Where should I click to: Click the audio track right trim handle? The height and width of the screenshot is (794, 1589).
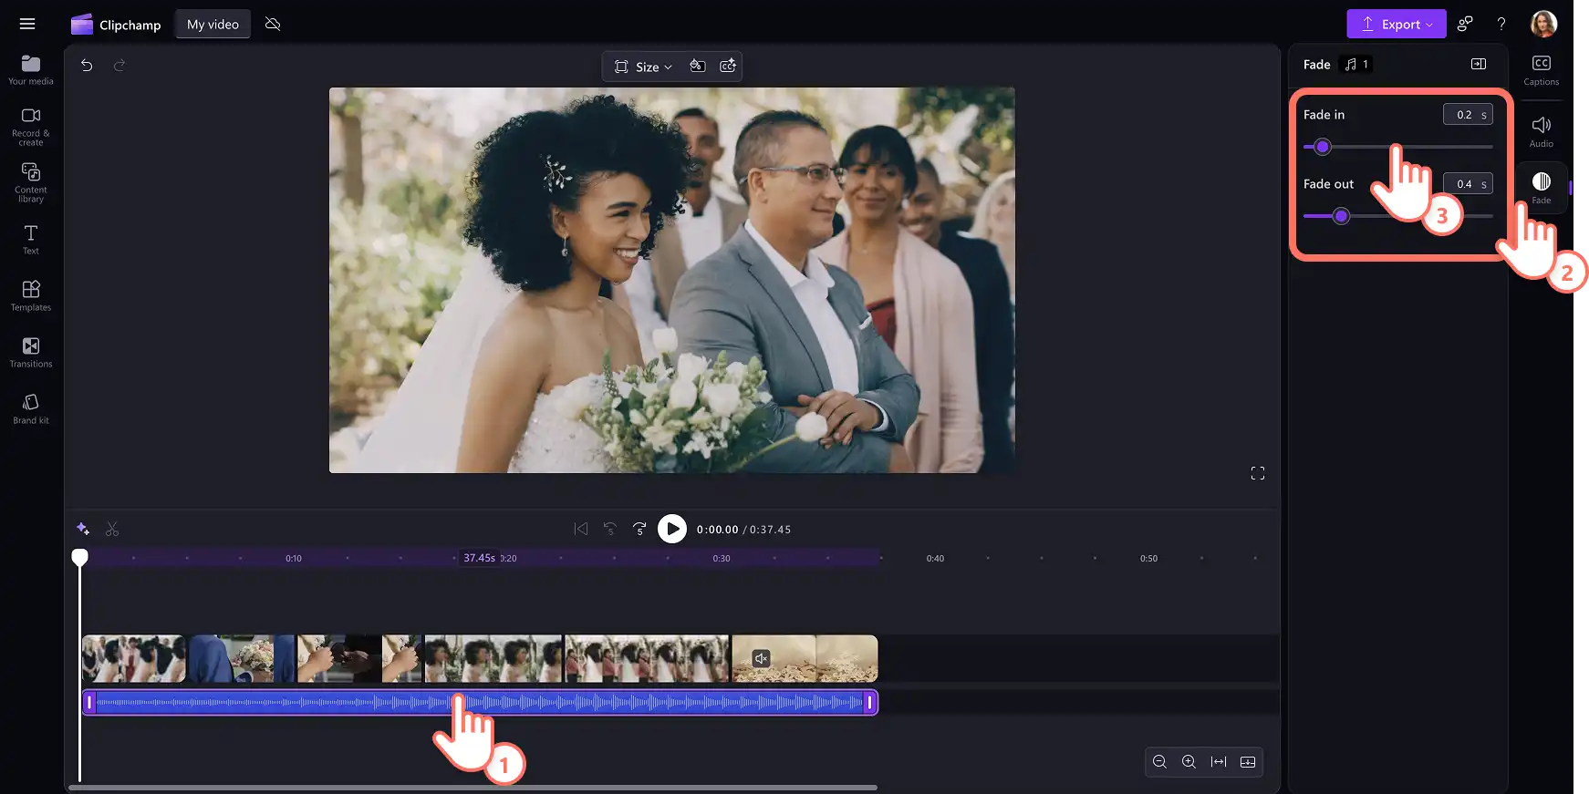tap(869, 702)
